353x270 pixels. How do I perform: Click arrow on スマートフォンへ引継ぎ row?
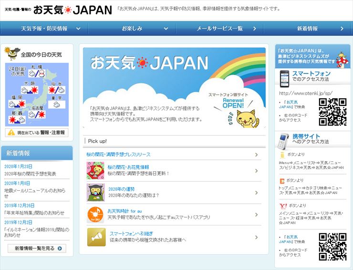256,237
